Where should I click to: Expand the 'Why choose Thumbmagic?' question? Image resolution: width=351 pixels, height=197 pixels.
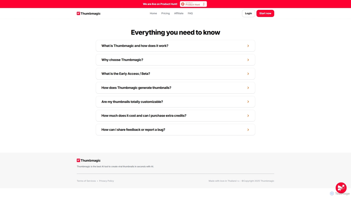[x=175, y=60]
